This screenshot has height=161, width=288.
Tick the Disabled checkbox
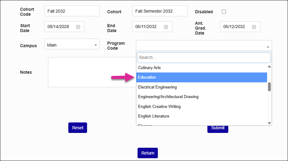coord(224,12)
